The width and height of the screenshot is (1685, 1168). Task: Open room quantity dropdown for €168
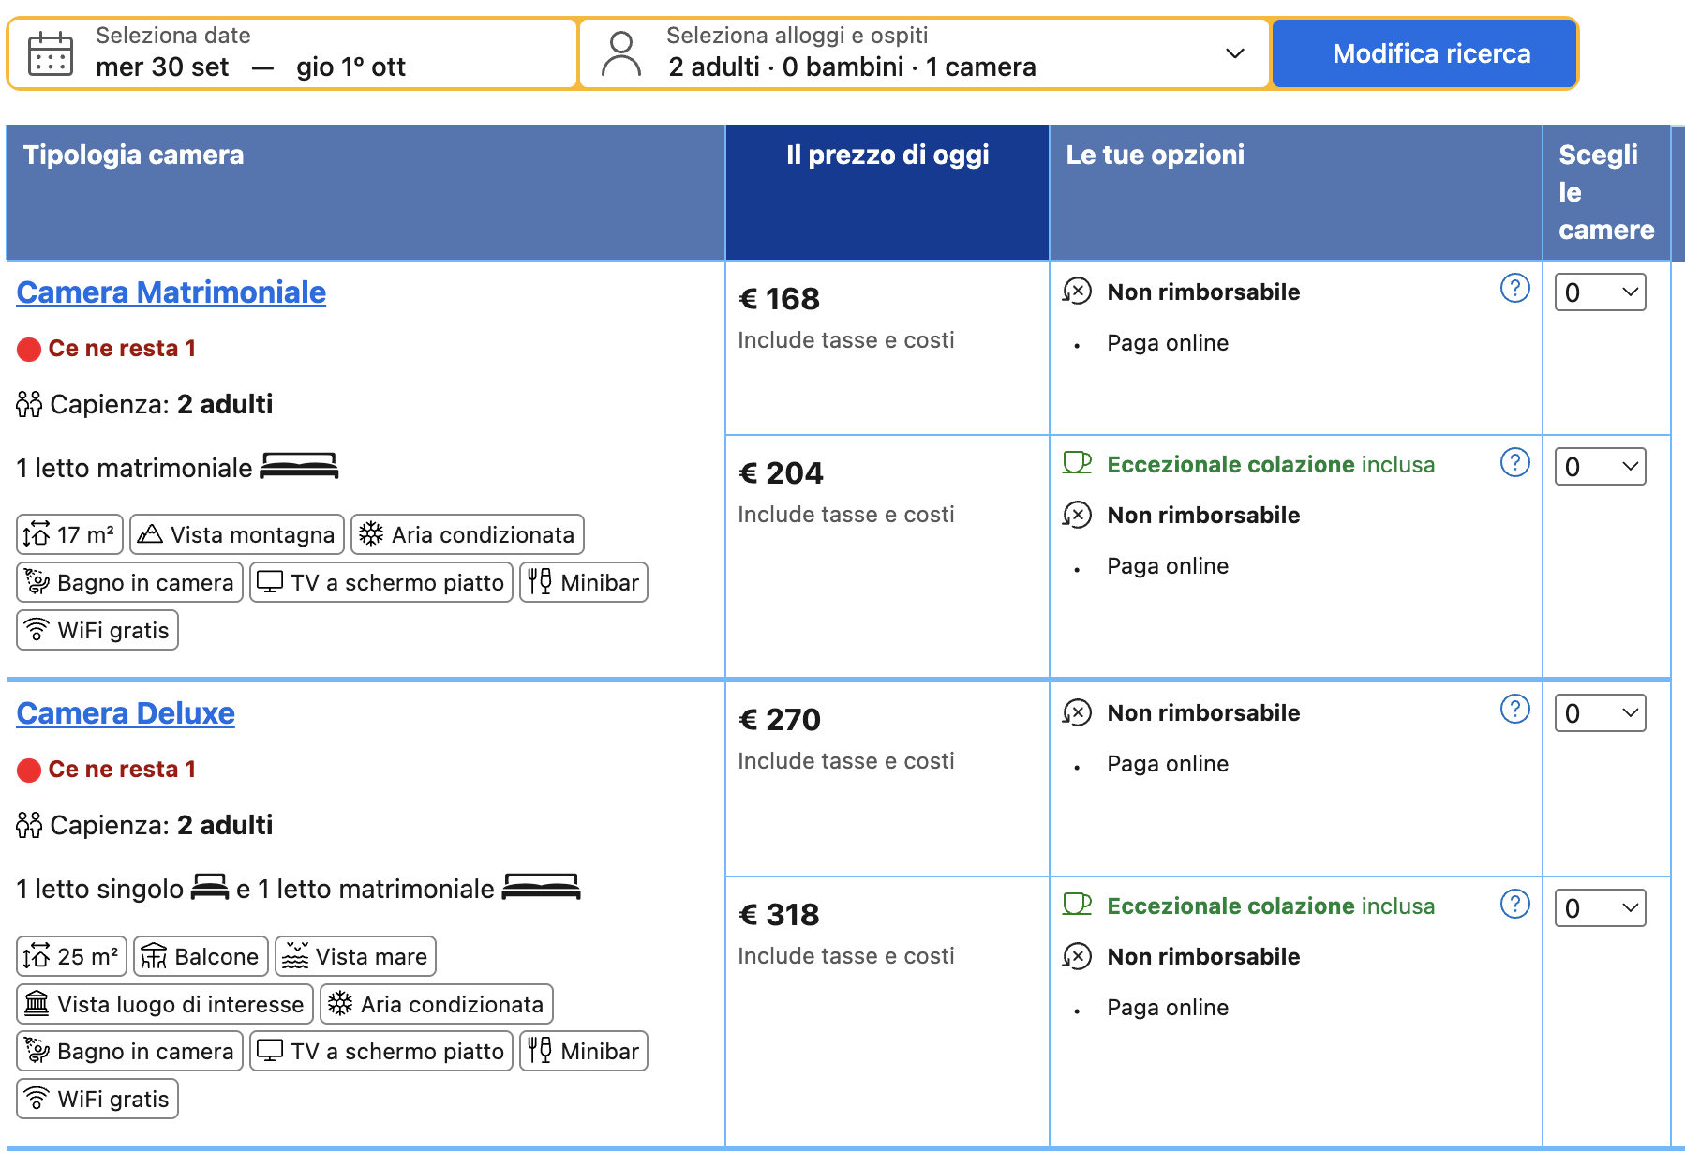[1600, 292]
